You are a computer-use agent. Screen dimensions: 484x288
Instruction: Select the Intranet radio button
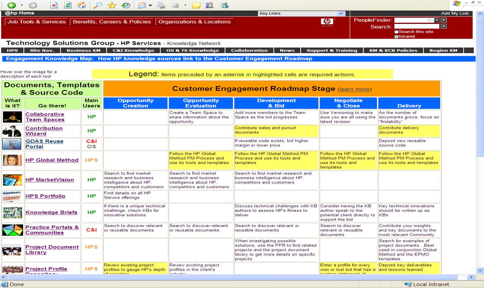pos(397,37)
